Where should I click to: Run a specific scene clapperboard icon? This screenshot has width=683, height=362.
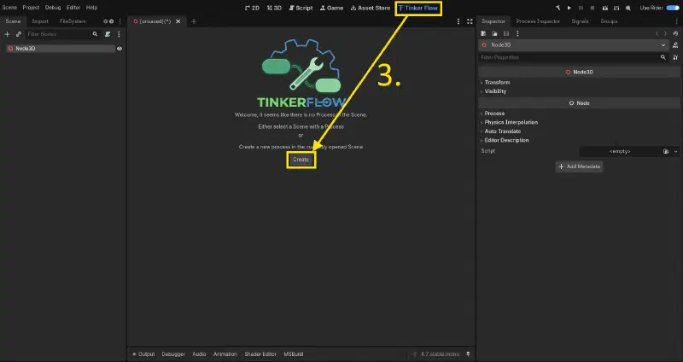pyautogui.click(x=616, y=8)
